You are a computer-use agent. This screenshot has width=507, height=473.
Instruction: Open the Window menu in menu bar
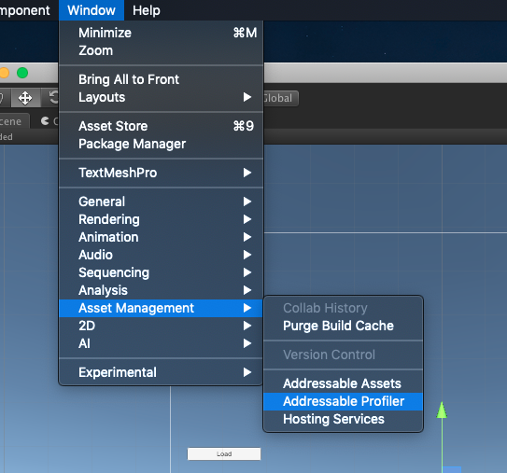(x=92, y=10)
